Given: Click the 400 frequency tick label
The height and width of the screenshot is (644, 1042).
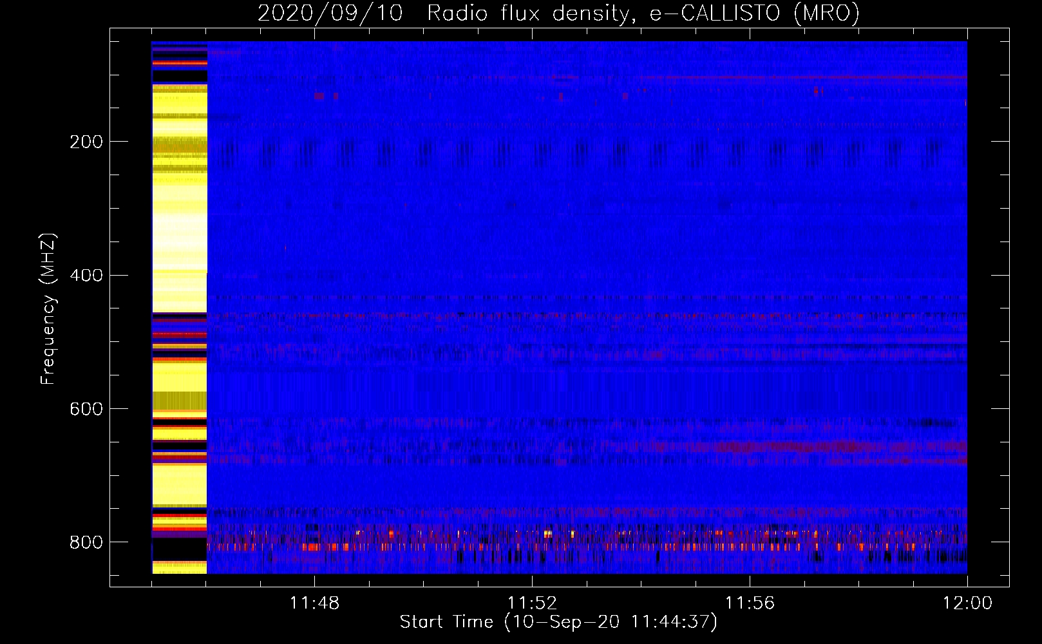Looking at the screenshot, I should [x=86, y=276].
